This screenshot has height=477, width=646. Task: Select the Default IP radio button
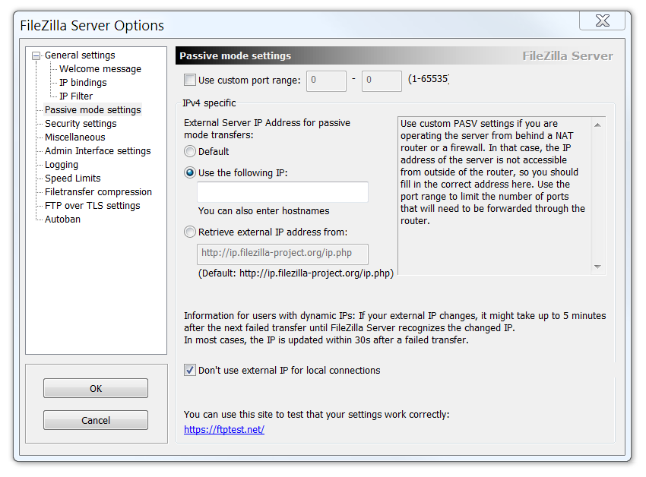click(x=190, y=152)
